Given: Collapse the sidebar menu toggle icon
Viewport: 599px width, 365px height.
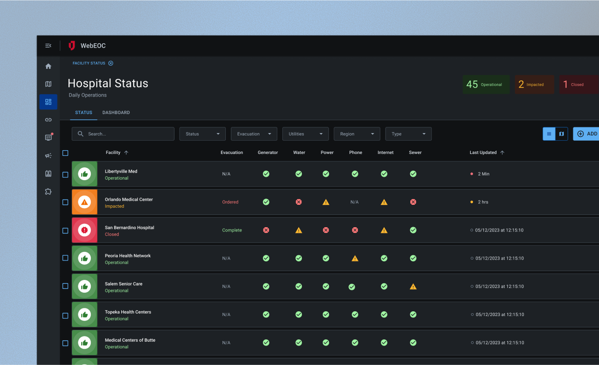Looking at the screenshot, I should tap(48, 46).
